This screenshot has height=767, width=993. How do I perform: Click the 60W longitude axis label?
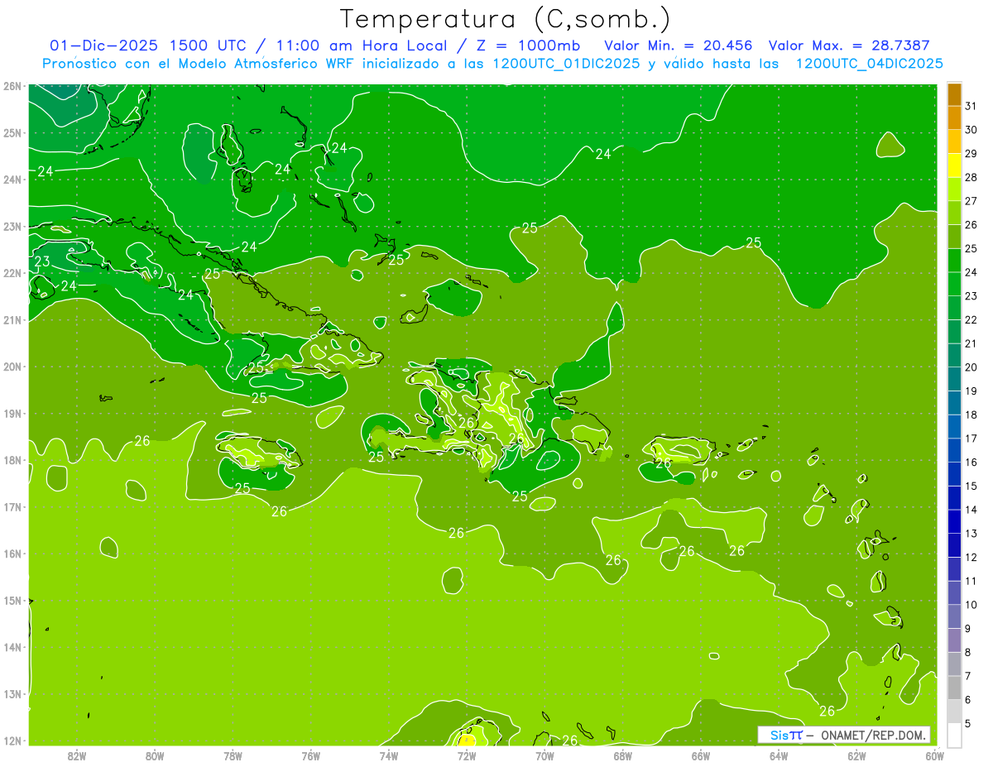[x=934, y=755]
